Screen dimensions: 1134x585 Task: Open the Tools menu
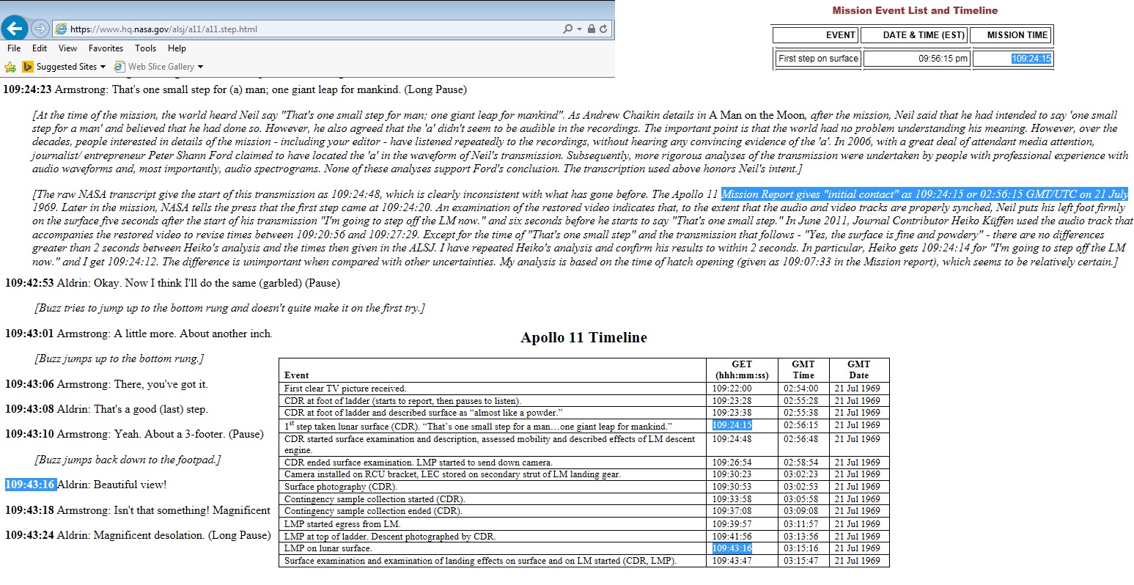(145, 48)
